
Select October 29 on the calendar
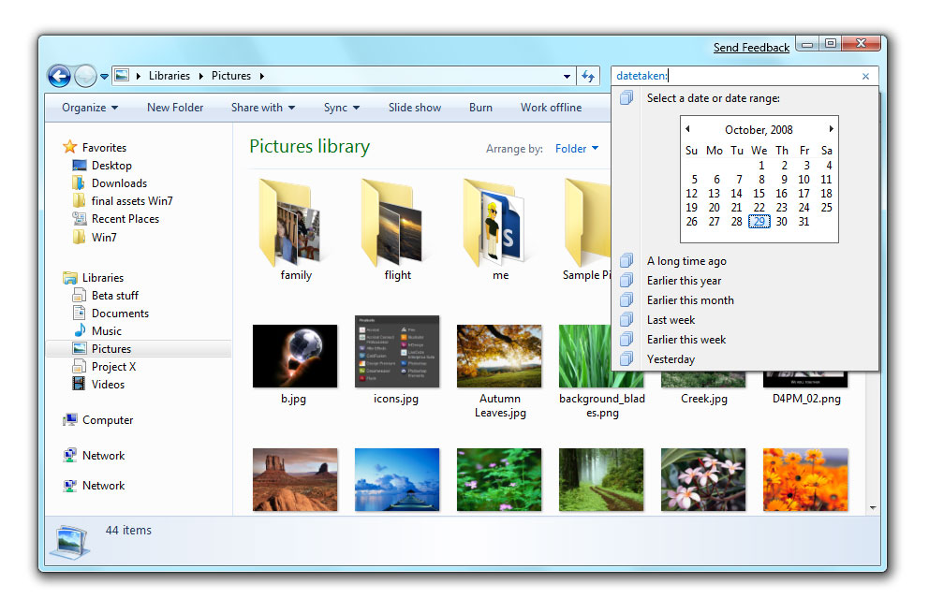[759, 221]
